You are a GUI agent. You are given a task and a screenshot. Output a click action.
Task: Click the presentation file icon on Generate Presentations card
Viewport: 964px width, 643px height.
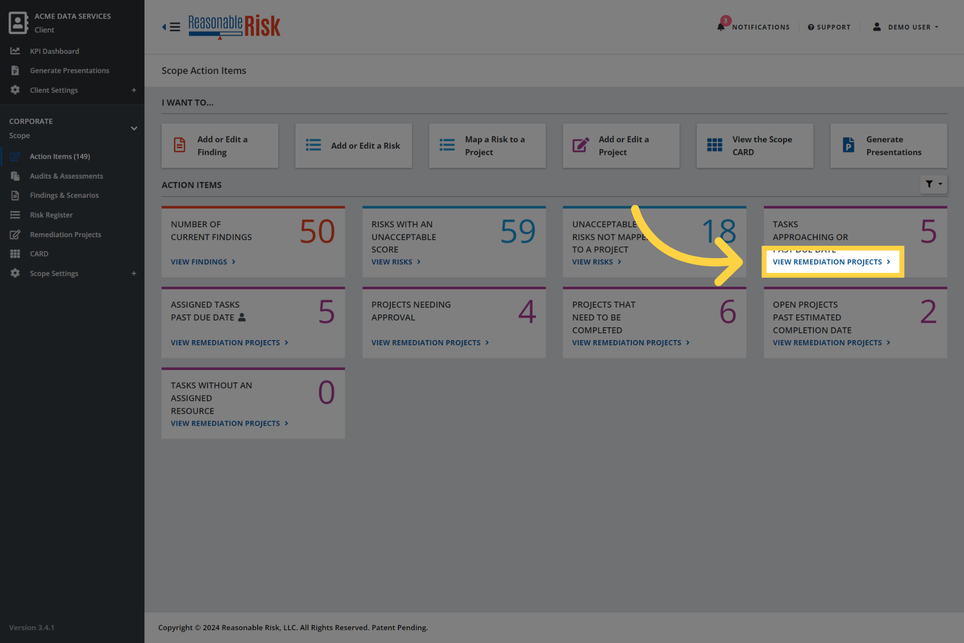pyautogui.click(x=848, y=145)
